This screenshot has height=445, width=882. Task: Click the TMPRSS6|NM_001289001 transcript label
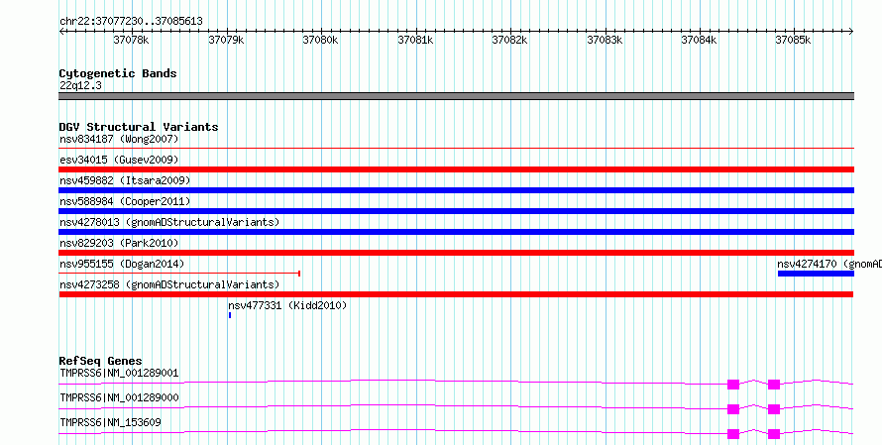[x=119, y=373]
